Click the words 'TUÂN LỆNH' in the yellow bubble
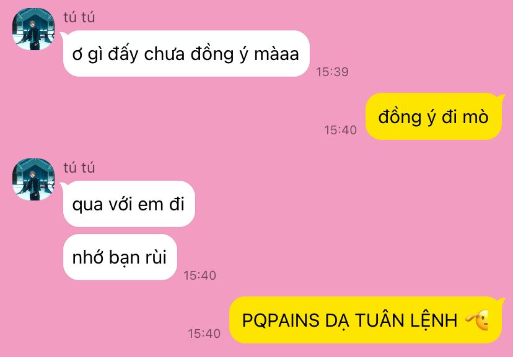The width and height of the screenshot is (513, 357). point(406,320)
